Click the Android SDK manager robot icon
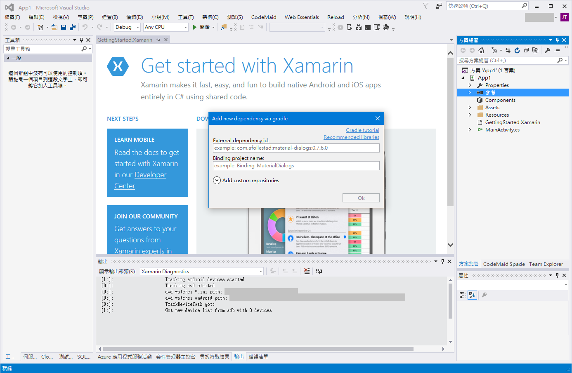572x373 pixels. point(358,27)
